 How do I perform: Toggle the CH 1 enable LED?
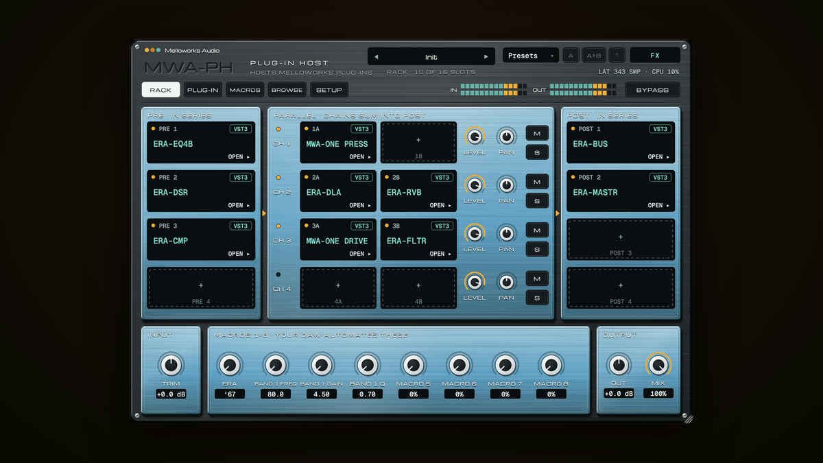pos(278,129)
